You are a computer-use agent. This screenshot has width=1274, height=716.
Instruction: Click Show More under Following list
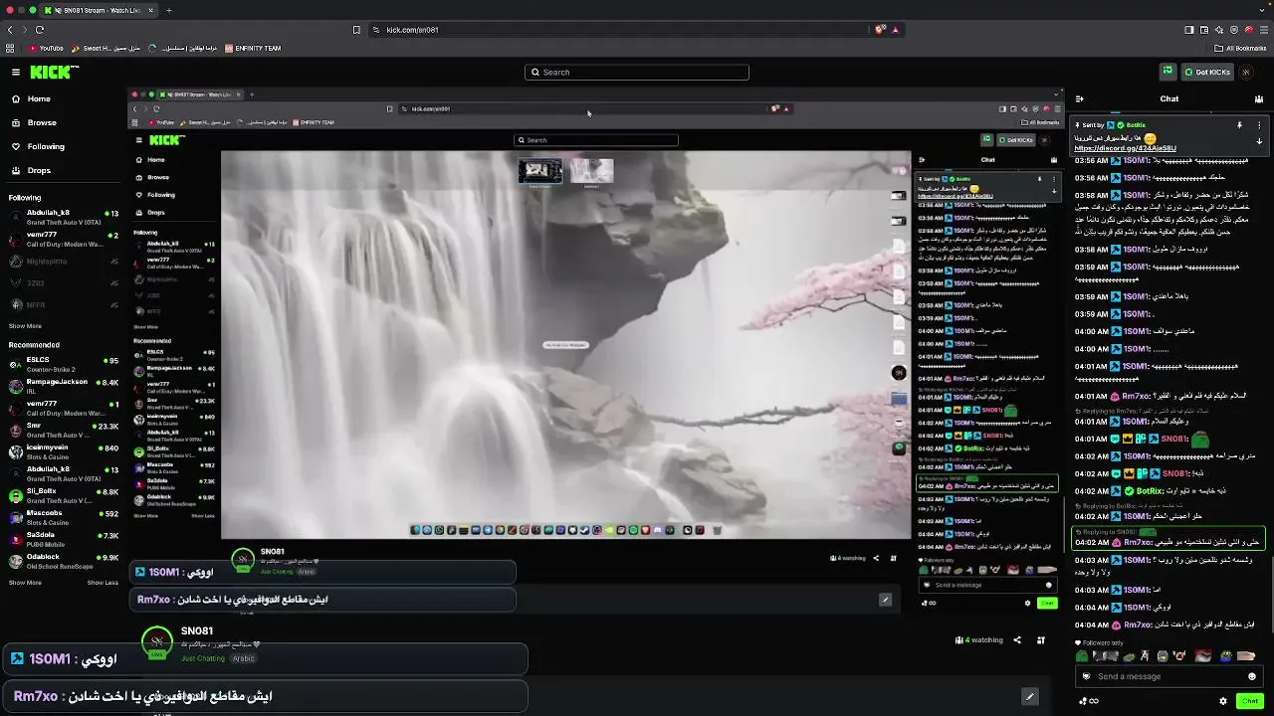(26, 326)
